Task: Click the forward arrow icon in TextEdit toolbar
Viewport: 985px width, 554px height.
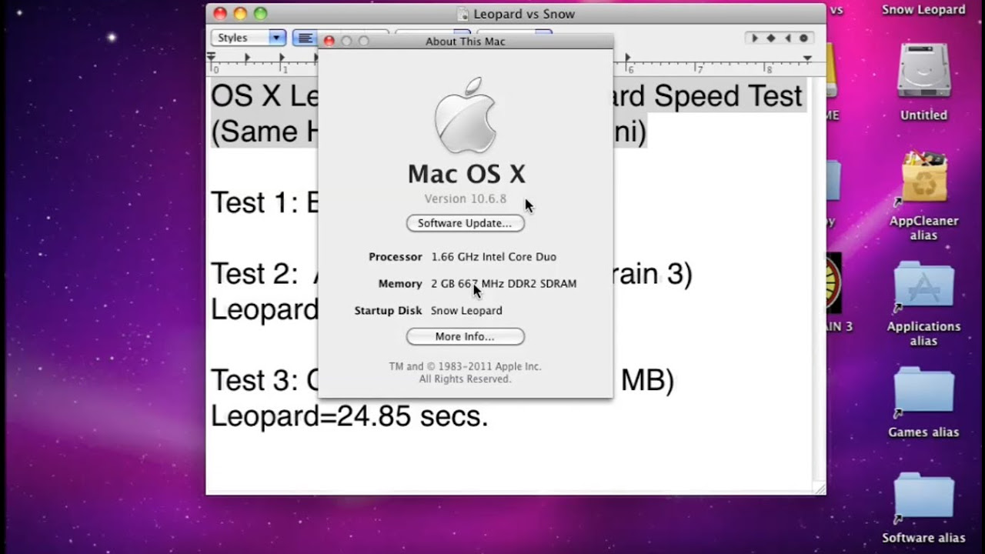Action: pyautogui.click(x=754, y=37)
